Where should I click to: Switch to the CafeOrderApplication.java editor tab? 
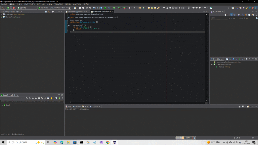77,12
